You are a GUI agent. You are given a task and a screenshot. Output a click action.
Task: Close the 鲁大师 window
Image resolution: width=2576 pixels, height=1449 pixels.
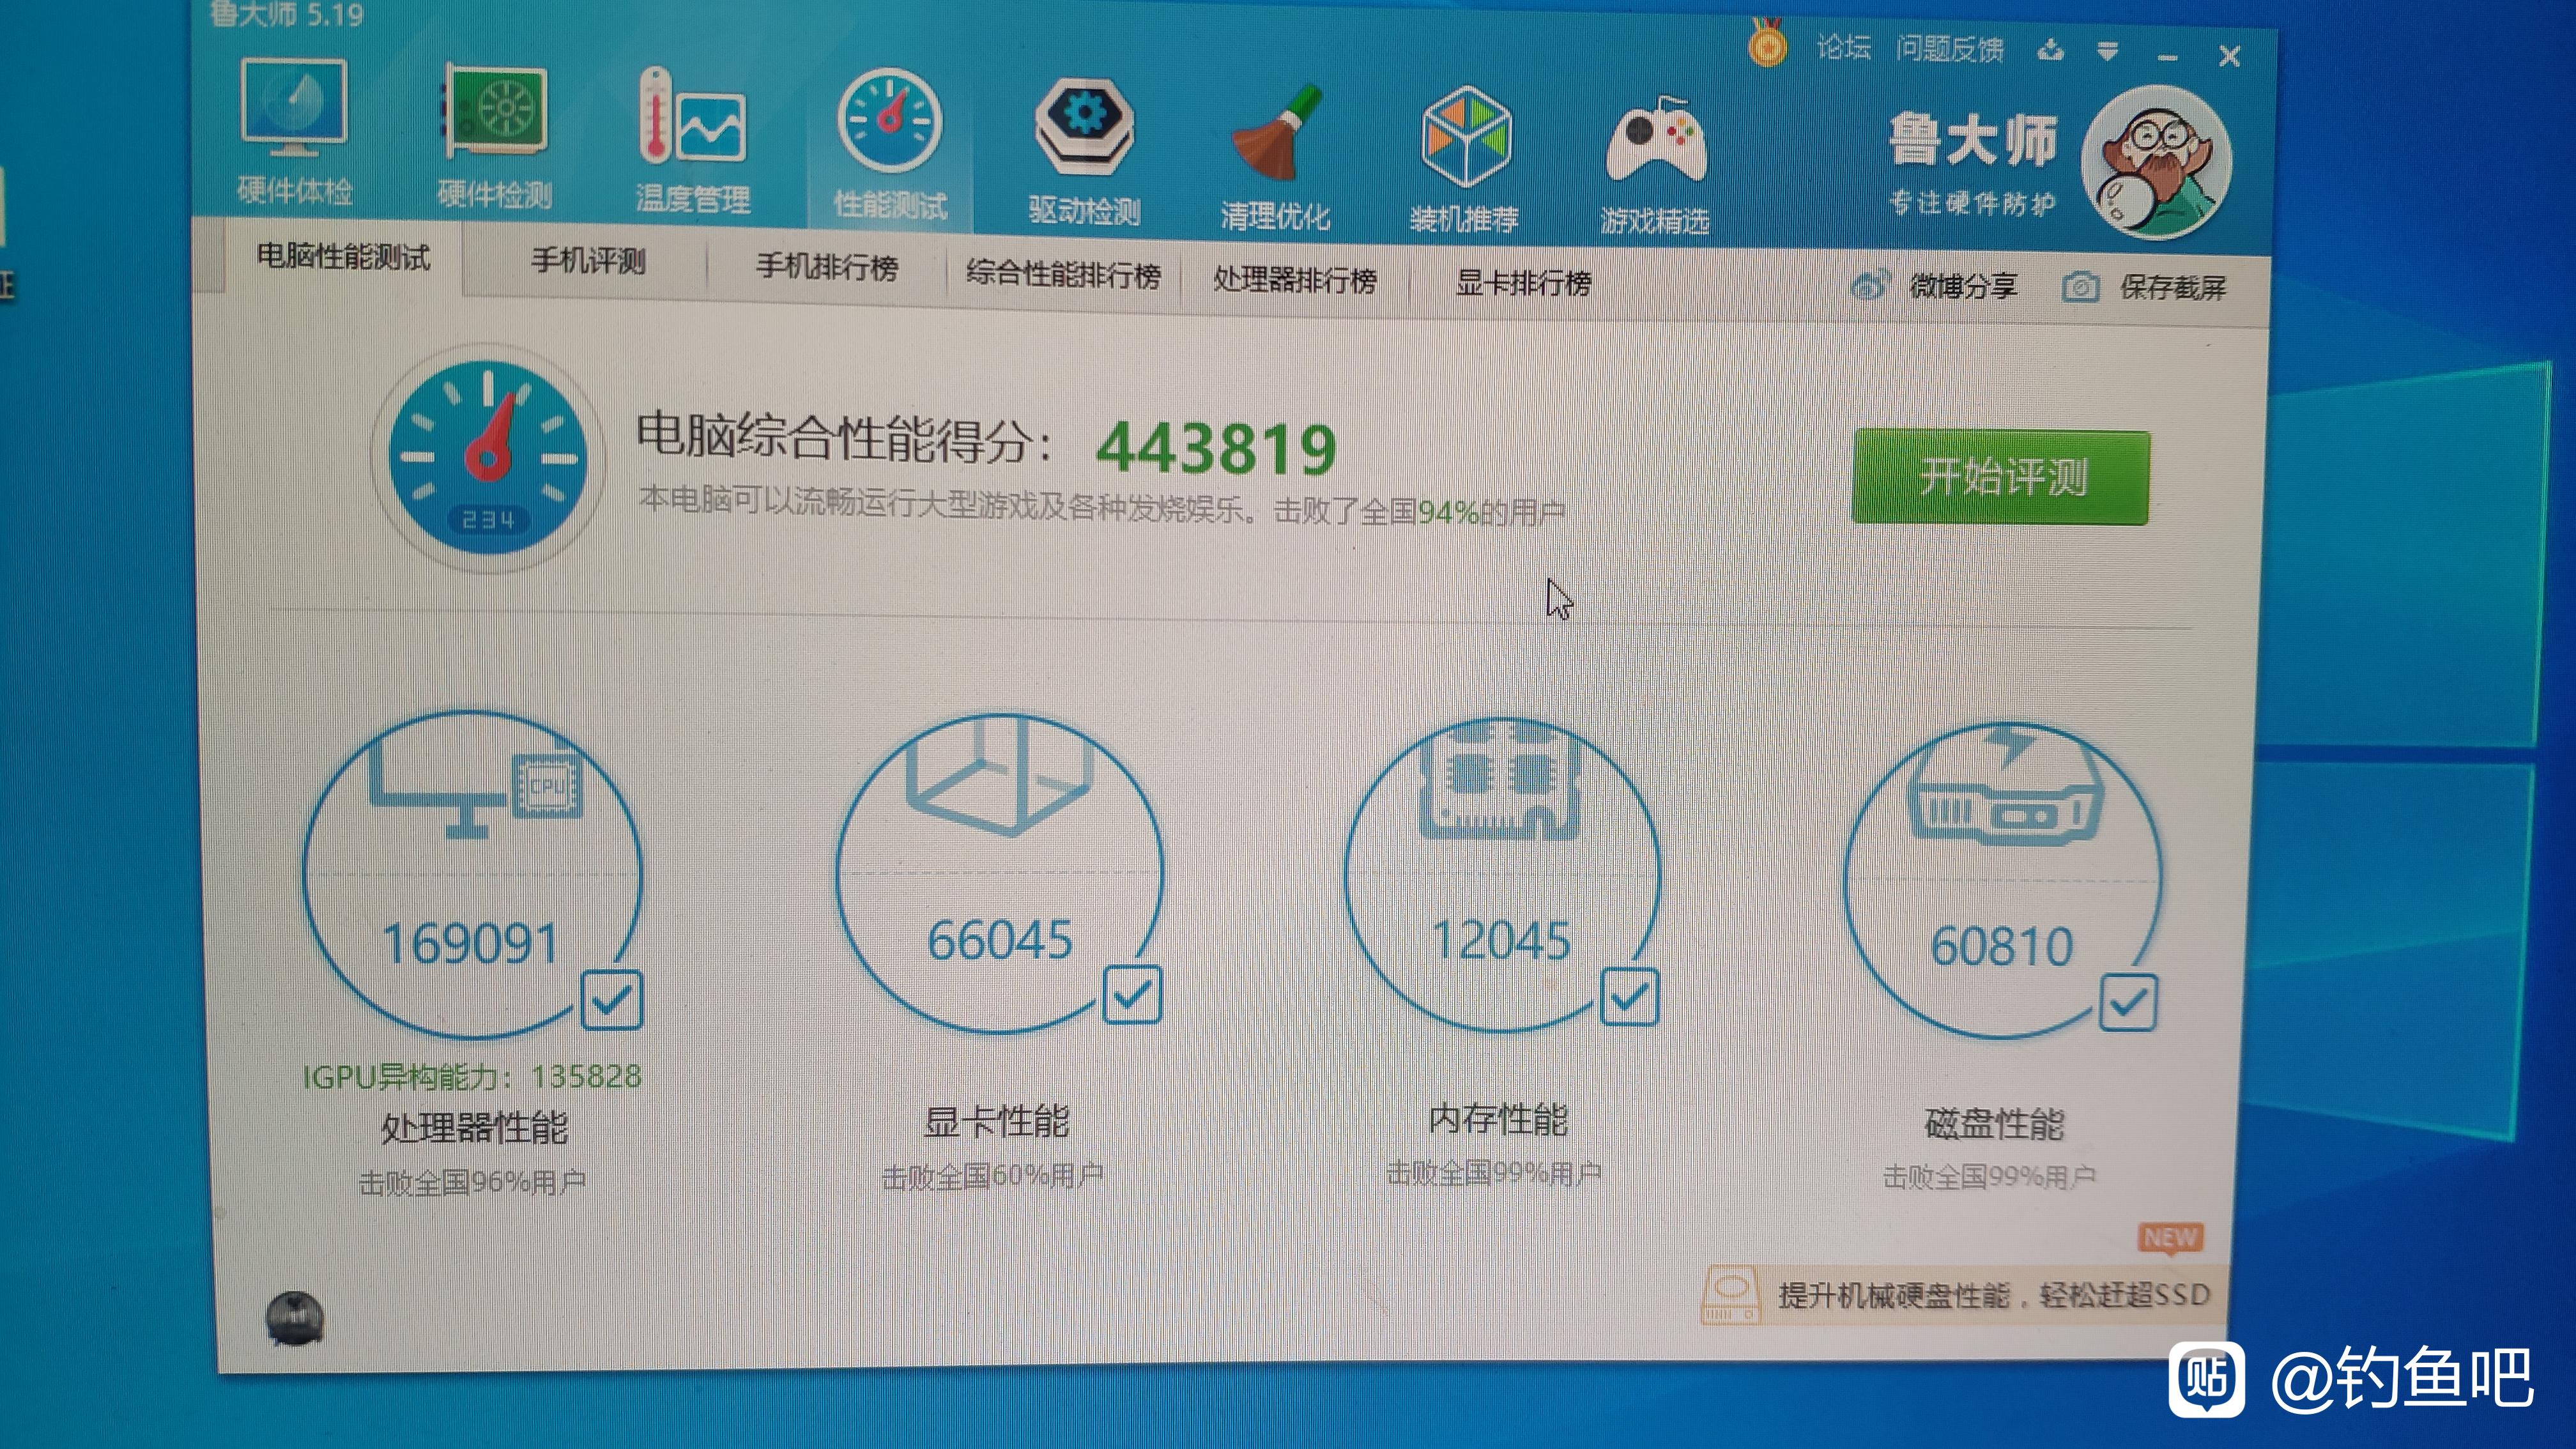[2229, 57]
